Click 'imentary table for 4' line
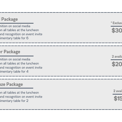This screenshot has width=122, height=122. 14,72
